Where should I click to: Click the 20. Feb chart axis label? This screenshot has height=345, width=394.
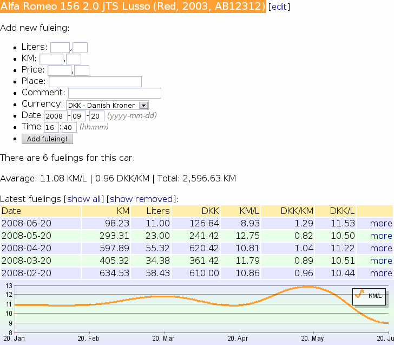coord(88,339)
